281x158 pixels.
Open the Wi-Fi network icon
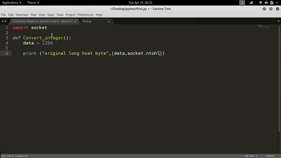tap(260, 3)
